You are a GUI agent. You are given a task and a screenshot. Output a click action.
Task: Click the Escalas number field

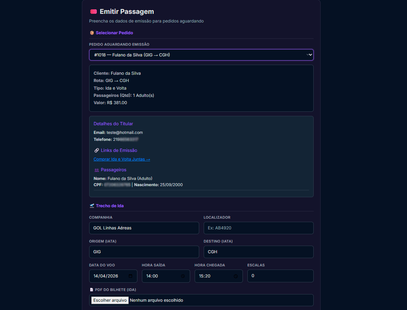(280, 276)
